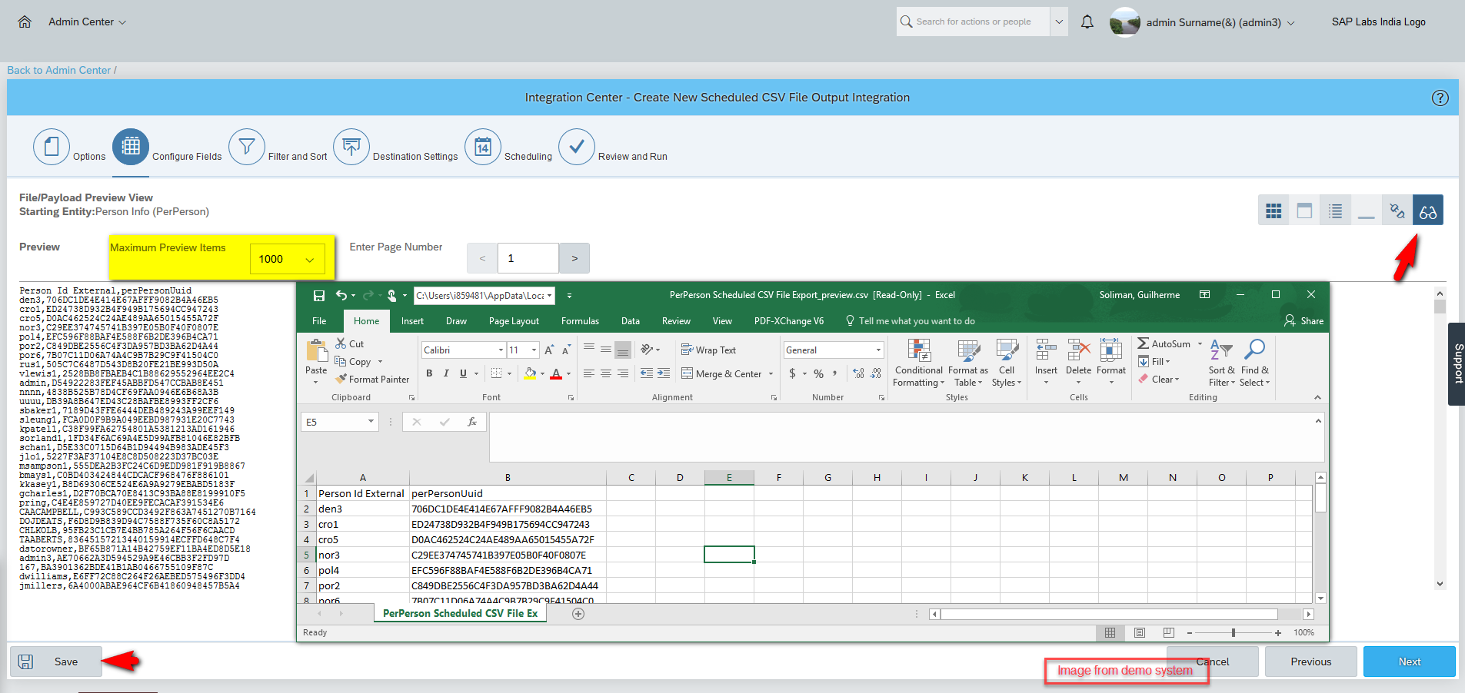The image size is (1465, 693).
Task: Open Excel Name Box dropdown
Action: (x=371, y=421)
